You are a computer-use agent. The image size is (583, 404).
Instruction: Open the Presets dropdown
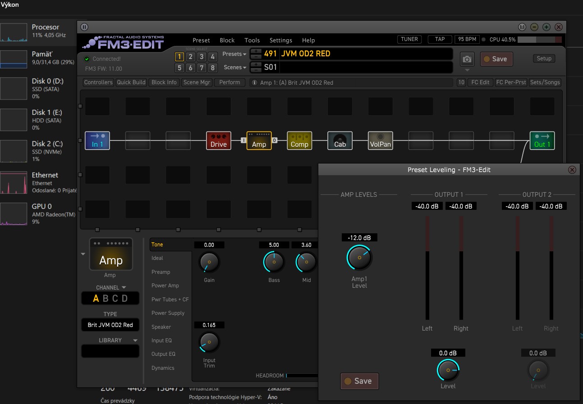234,54
